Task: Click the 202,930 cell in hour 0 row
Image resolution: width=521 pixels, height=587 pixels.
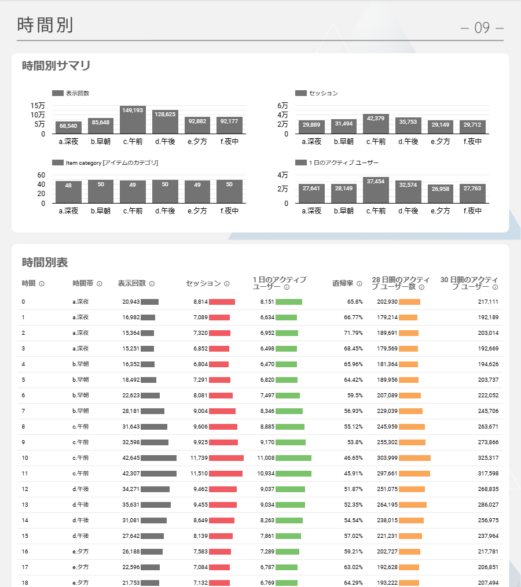Action: [x=387, y=302]
